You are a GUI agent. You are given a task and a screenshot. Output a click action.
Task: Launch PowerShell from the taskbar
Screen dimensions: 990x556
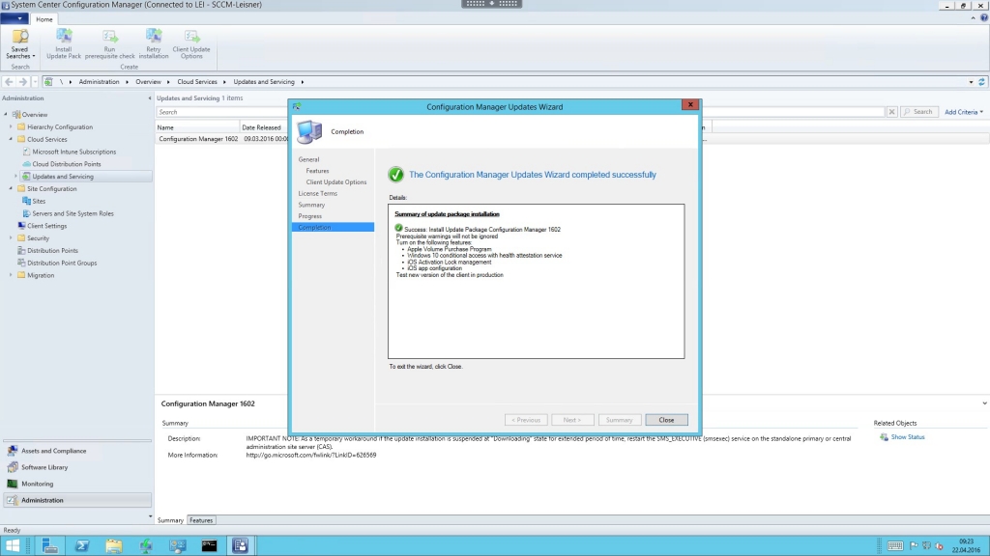click(82, 546)
